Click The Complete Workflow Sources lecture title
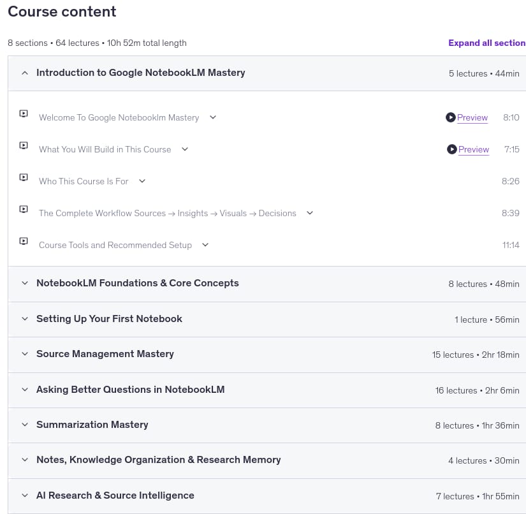The height and width of the screenshot is (514, 526). [x=168, y=214]
